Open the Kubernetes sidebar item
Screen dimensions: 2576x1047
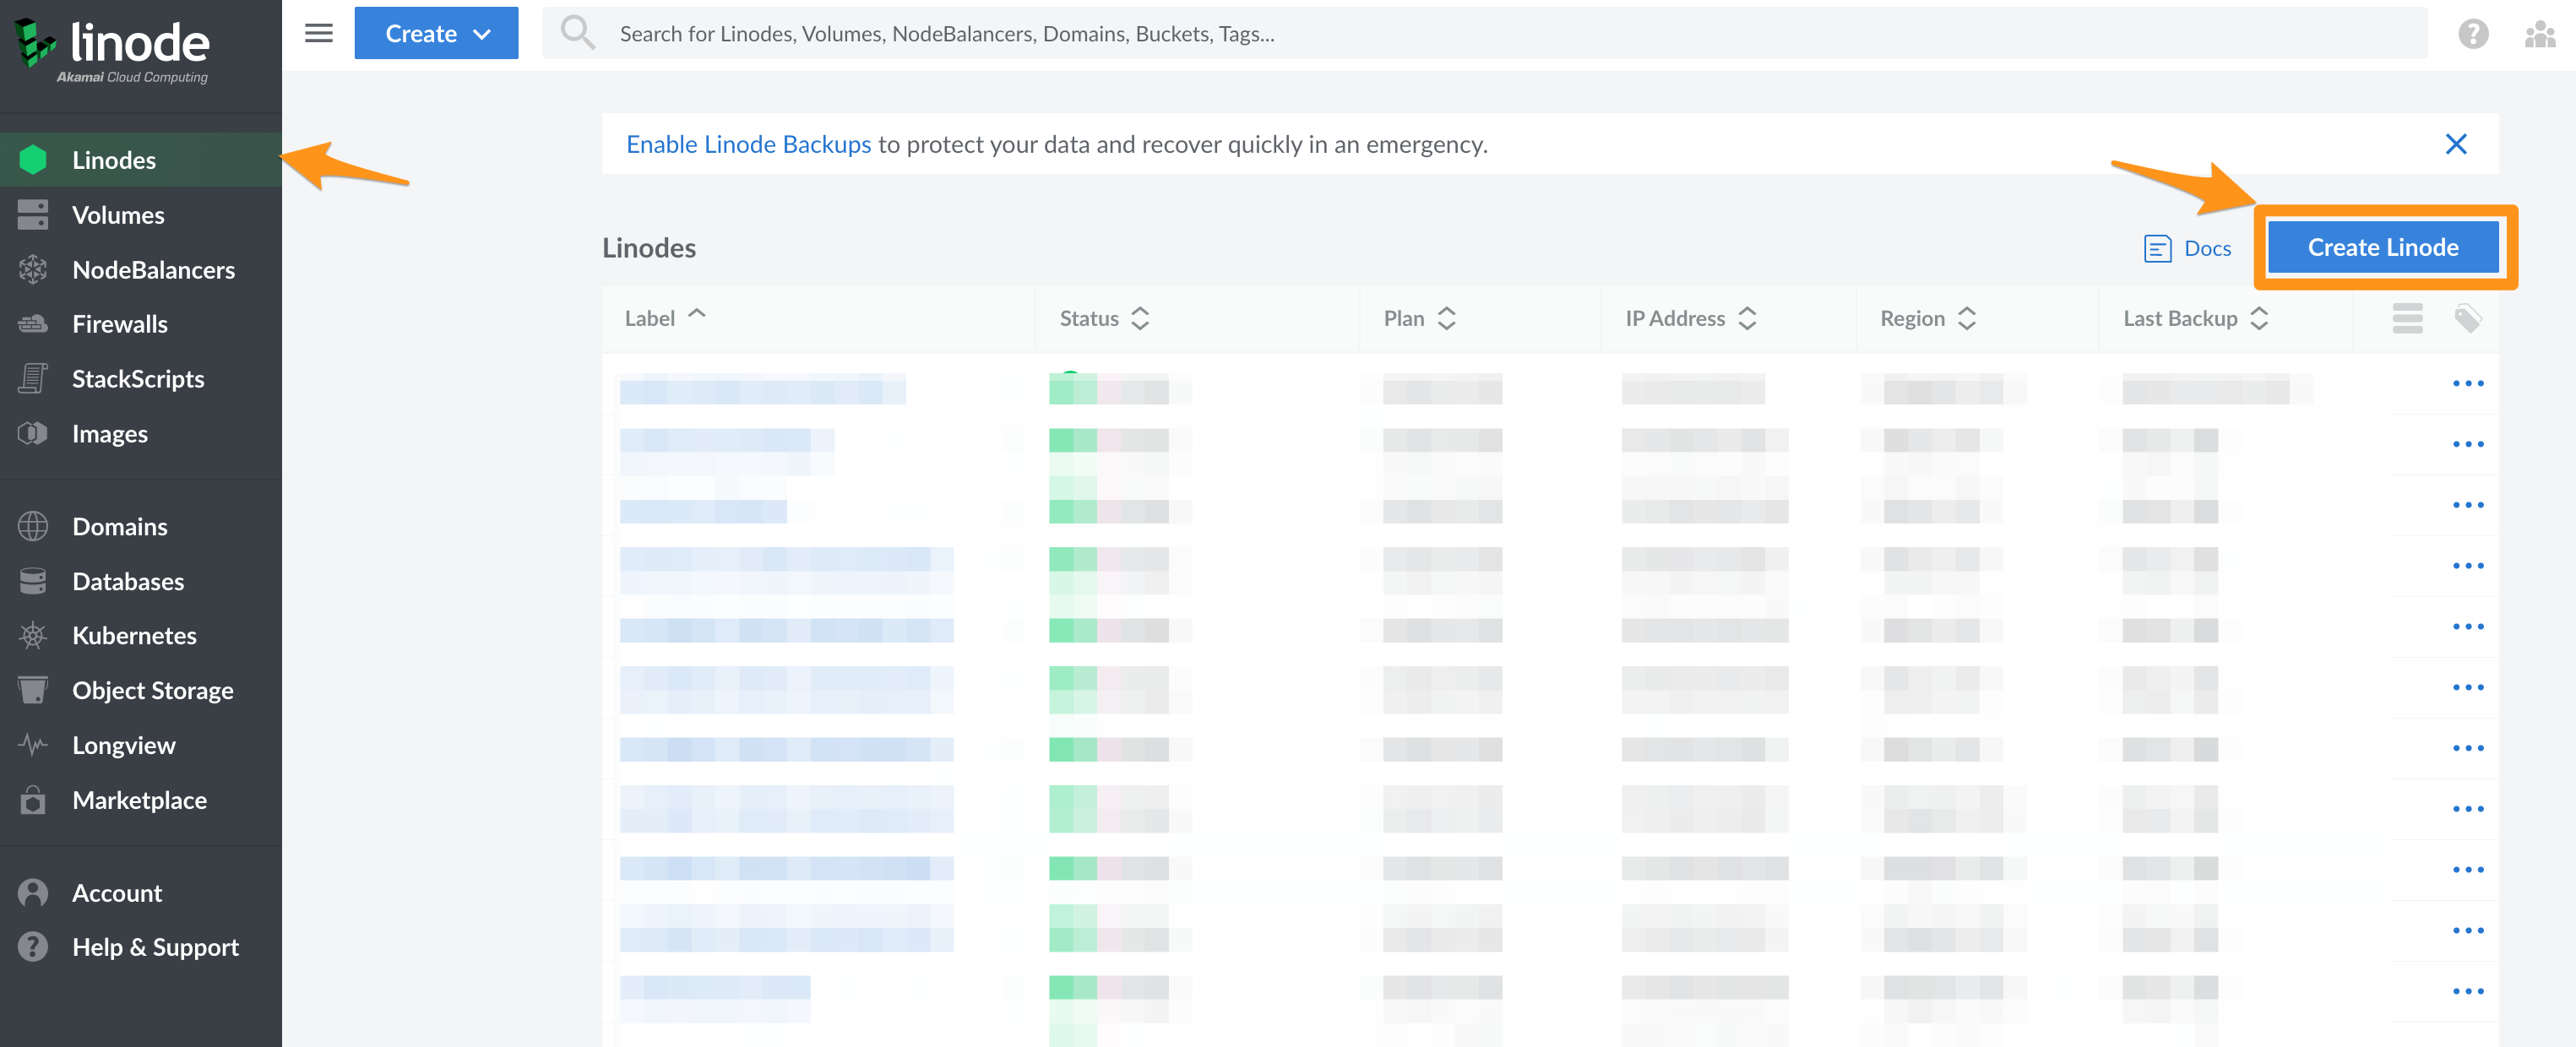pos(134,635)
